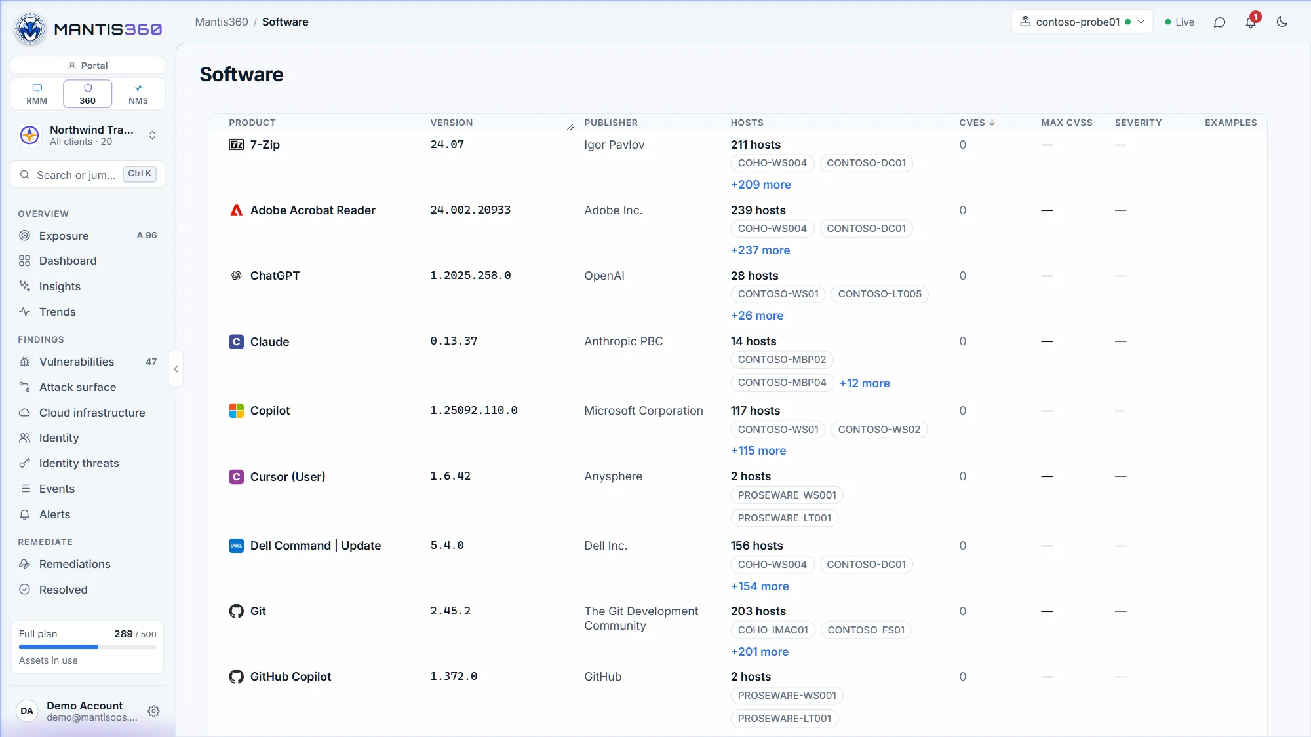This screenshot has width=1311, height=737.
Task: Click the GitHub Copilot product icon
Action: pyautogui.click(x=237, y=677)
